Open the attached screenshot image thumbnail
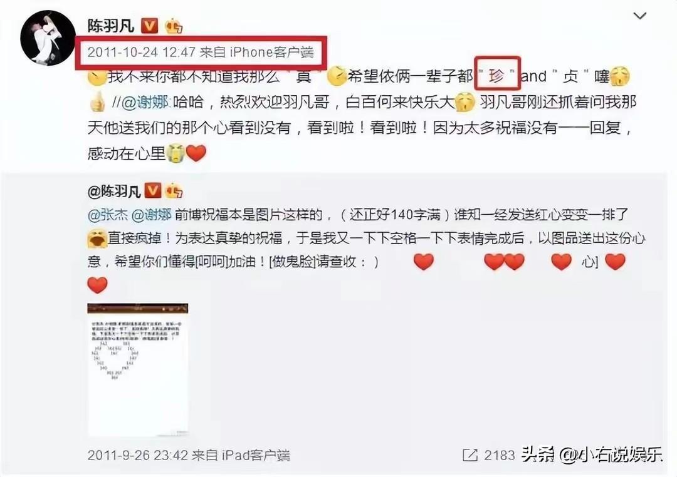 138,369
